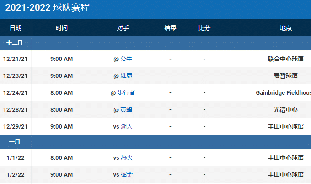Click the 十二月 month section header
Screen dimensions: 311x184
pyautogui.click(x=15, y=43)
